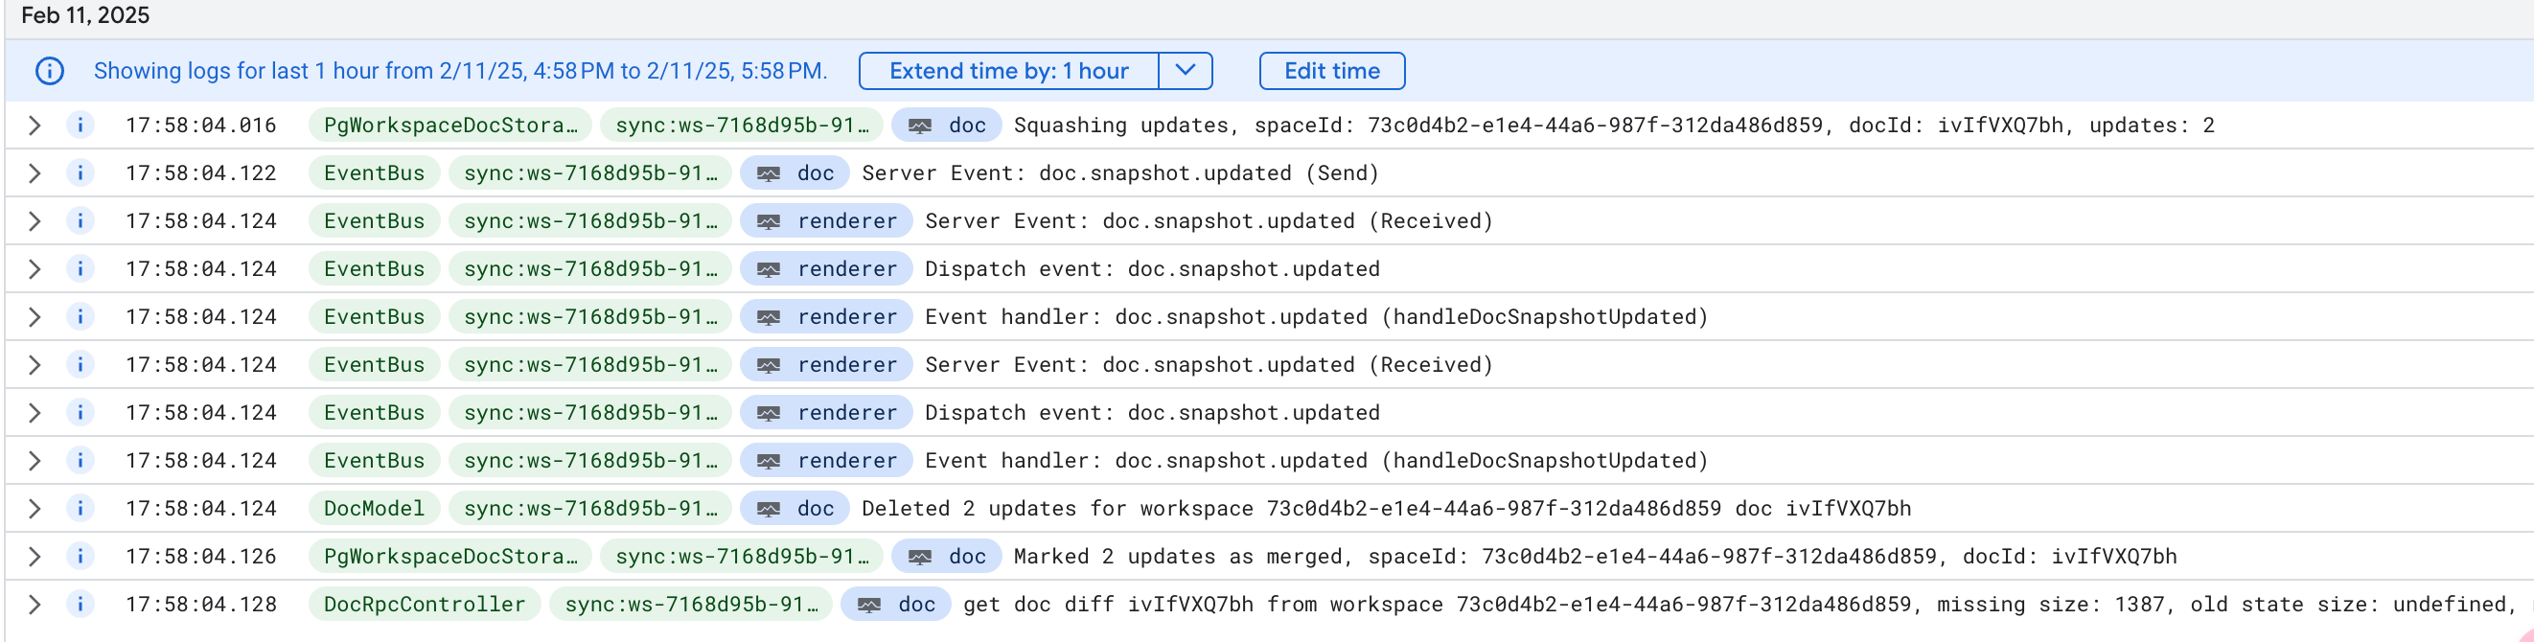Expand the 'get doc diff' log entry
The image size is (2534, 642).
pyautogui.click(x=35, y=604)
